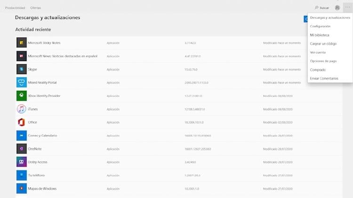
Task: Click the Actividad reciente heading
Action: click(33, 30)
